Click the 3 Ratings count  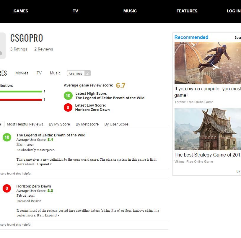19,49
